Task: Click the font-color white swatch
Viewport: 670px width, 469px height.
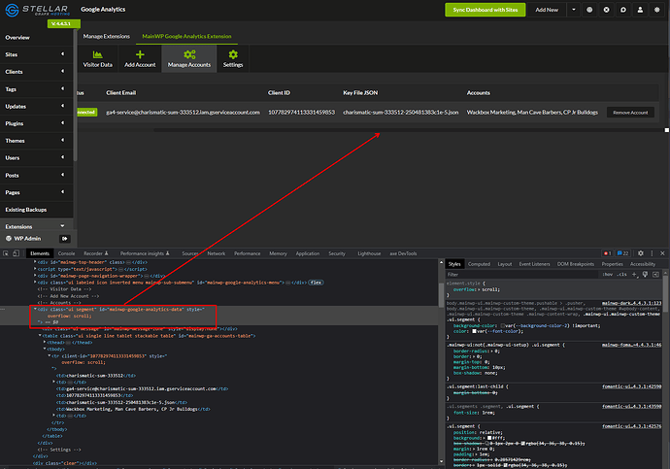Action: [x=474, y=331]
